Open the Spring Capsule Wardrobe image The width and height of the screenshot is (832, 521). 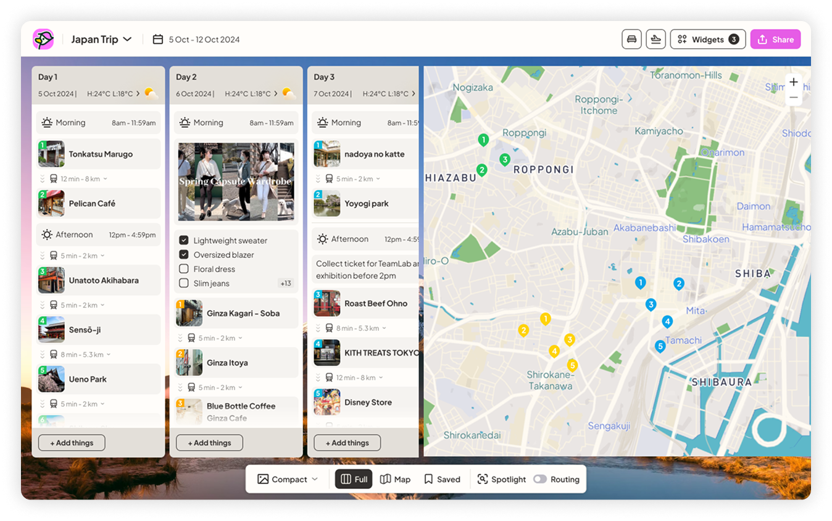tap(236, 181)
